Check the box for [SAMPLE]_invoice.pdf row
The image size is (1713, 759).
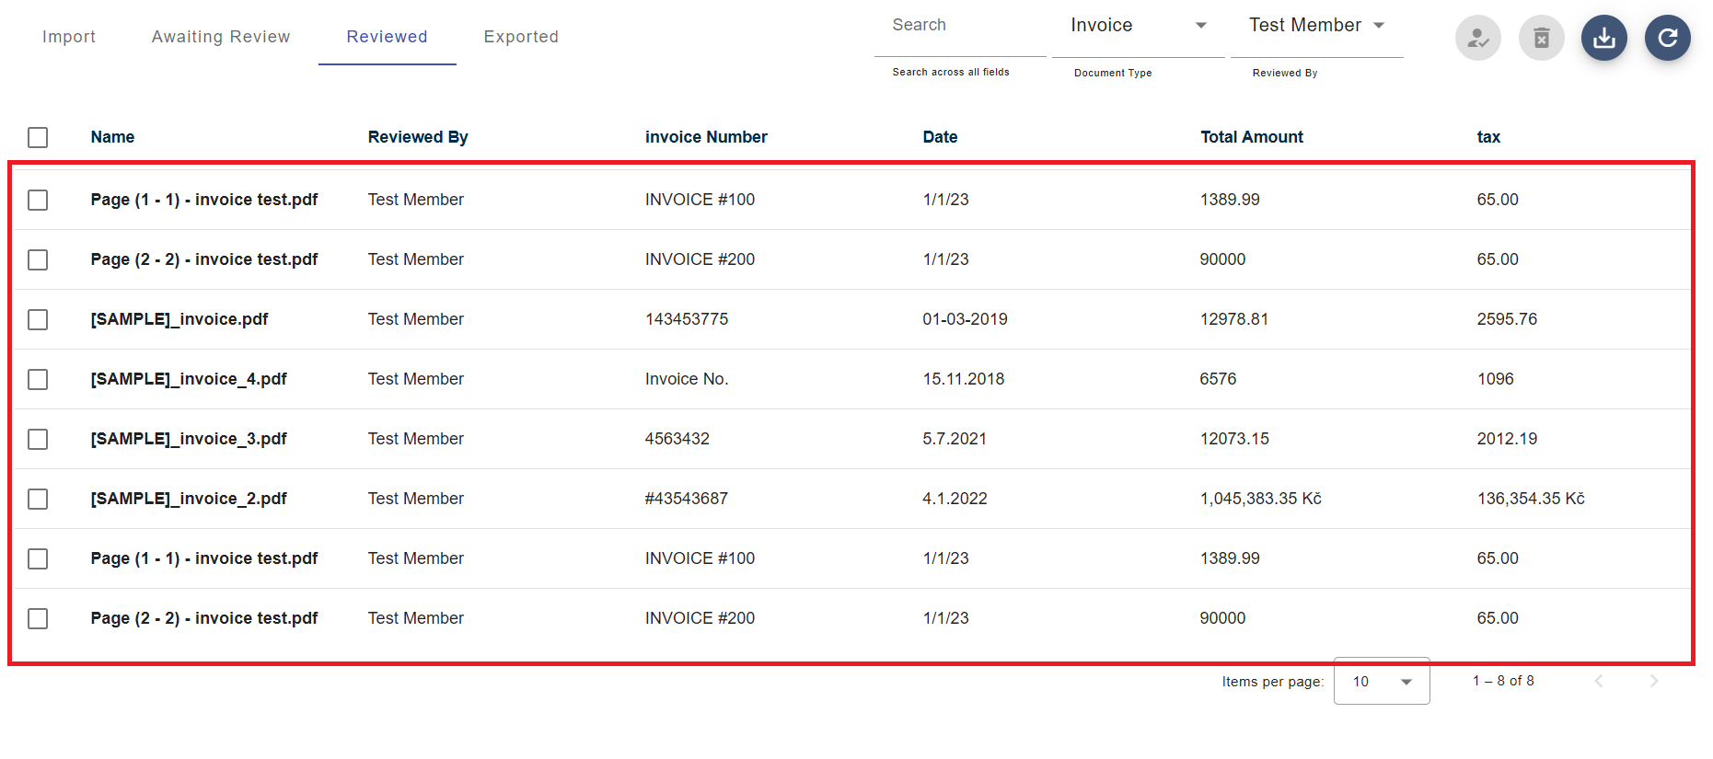tap(38, 319)
